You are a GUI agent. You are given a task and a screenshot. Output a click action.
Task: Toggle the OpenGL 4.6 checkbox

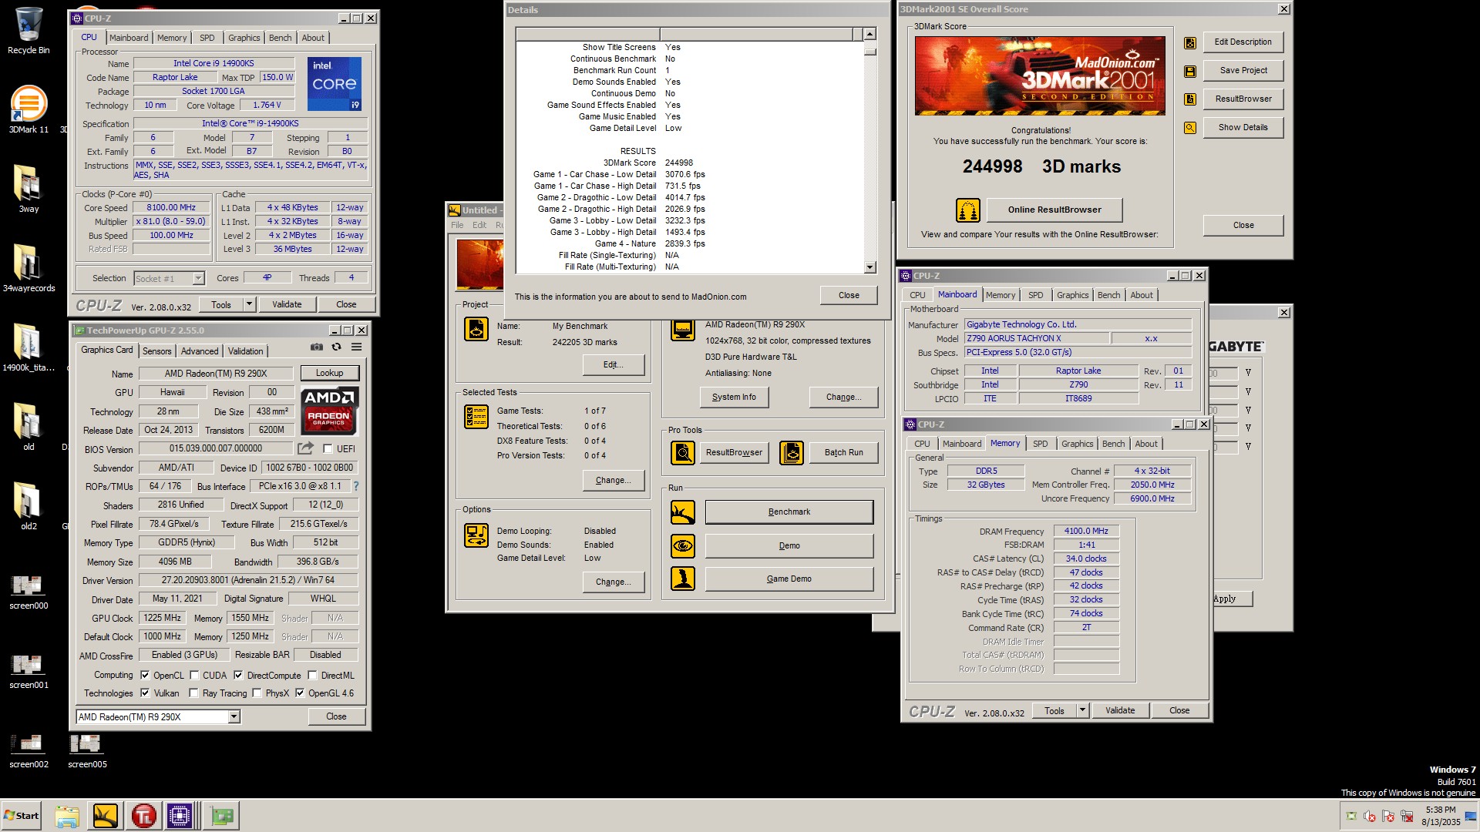[x=300, y=693]
